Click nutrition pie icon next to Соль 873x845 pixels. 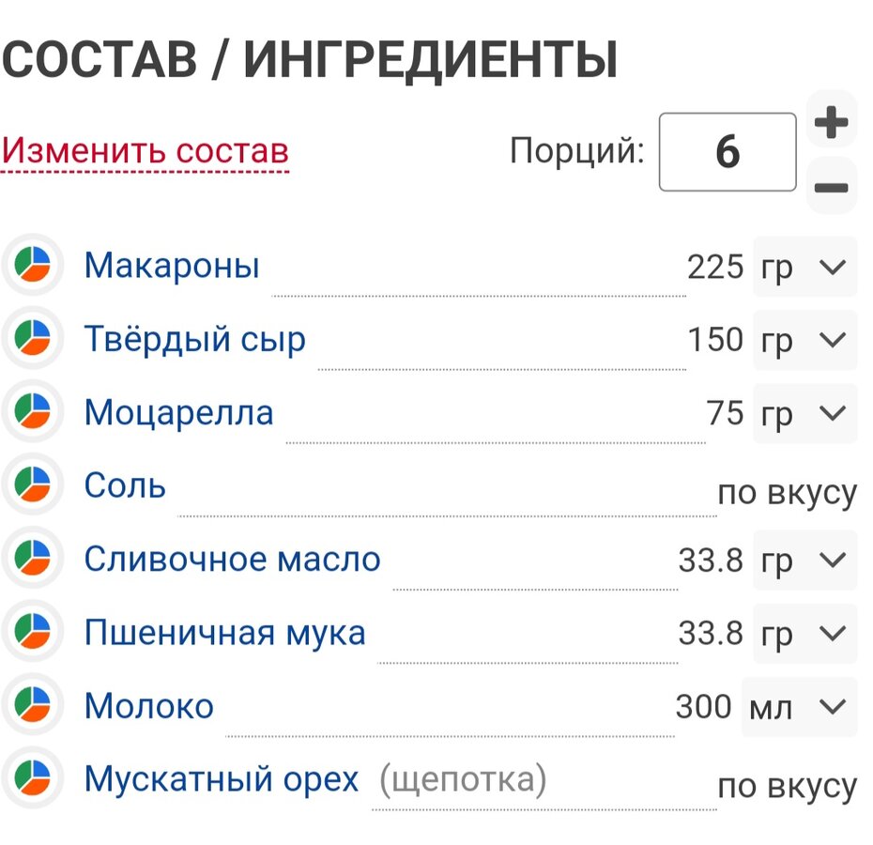click(x=32, y=484)
